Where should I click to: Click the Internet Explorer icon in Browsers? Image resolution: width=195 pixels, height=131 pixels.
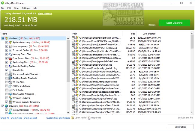click(x=10, y=110)
